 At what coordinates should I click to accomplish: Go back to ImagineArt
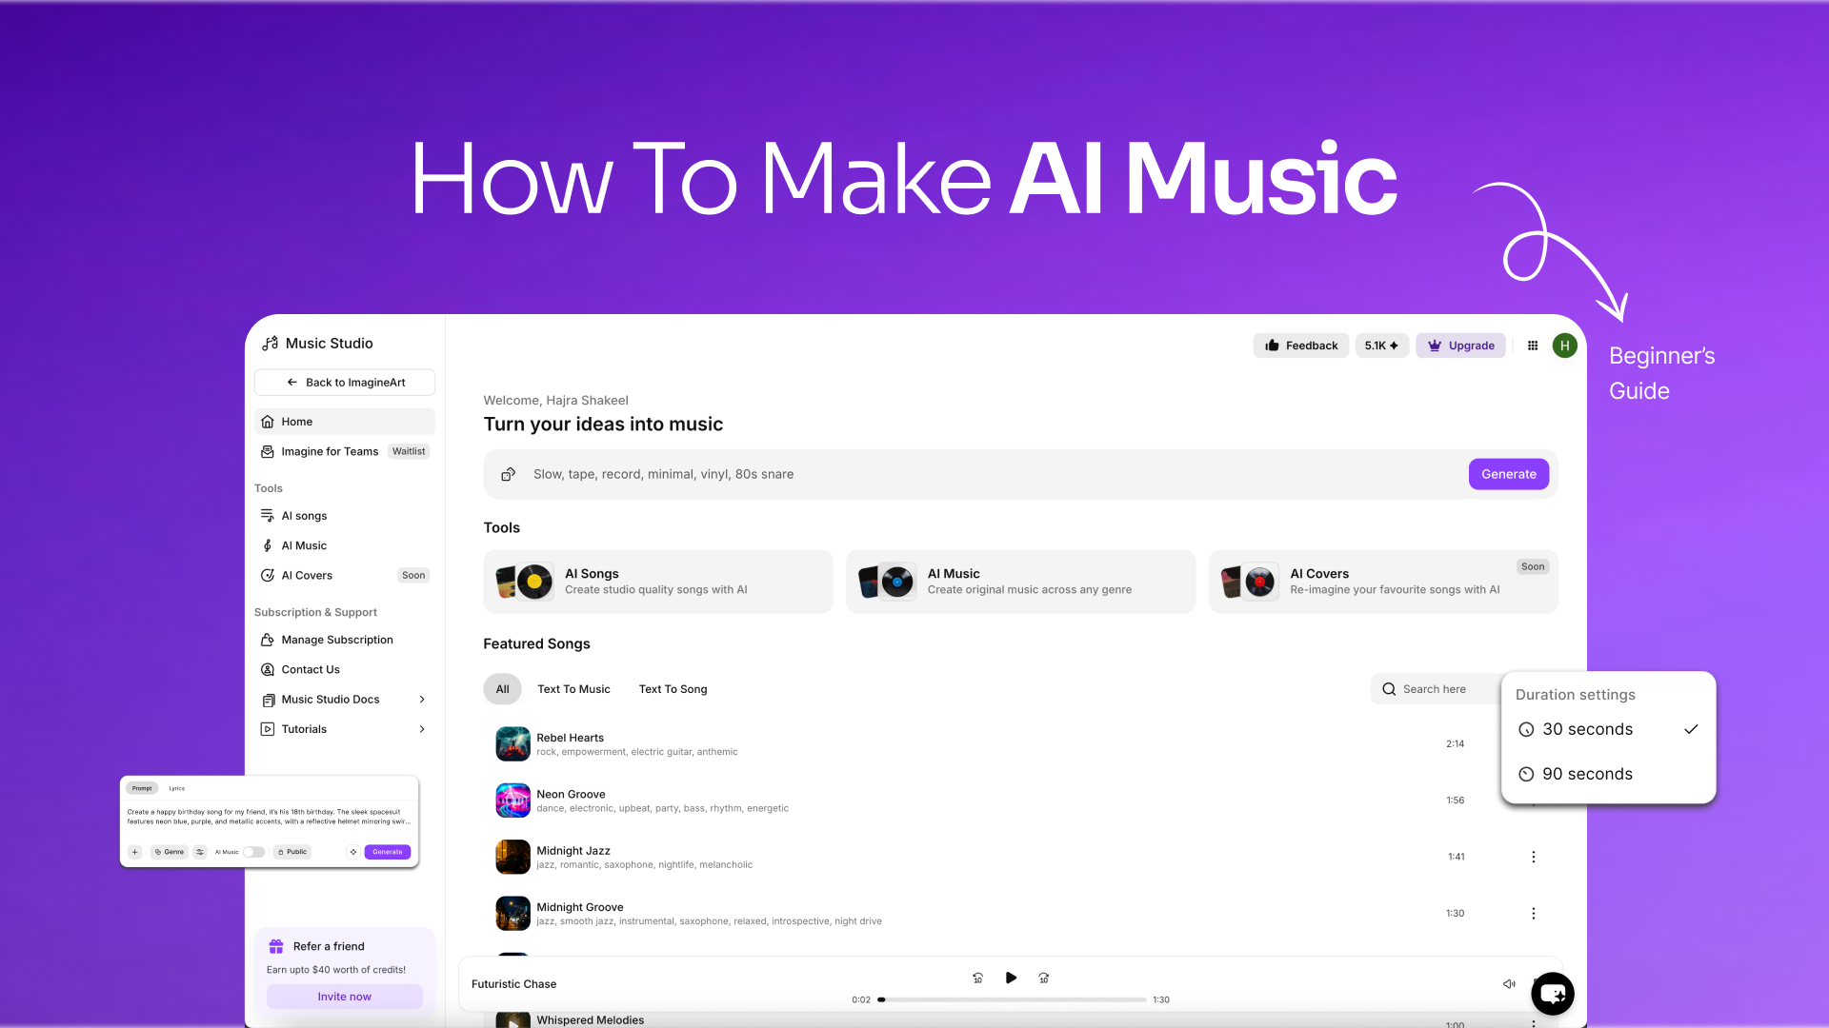click(345, 383)
